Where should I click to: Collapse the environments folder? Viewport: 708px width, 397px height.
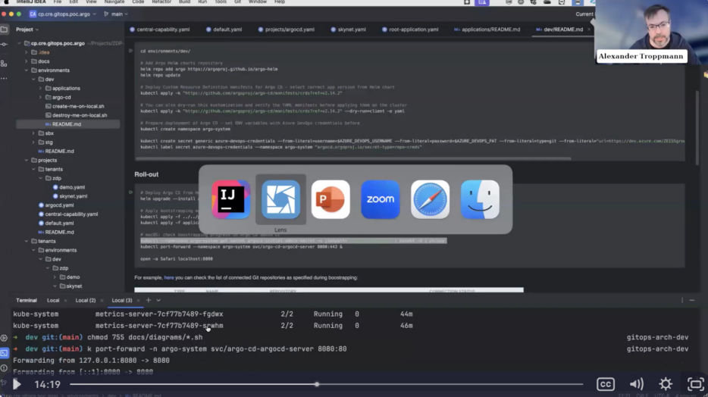27,70
